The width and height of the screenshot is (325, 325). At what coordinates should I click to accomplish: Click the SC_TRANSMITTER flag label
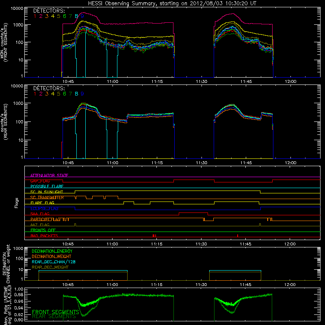[47, 197]
